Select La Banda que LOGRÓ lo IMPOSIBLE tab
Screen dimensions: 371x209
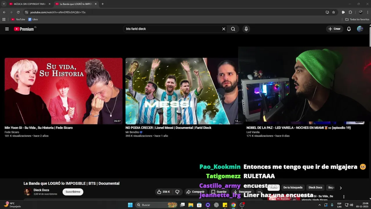tap(76, 4)
